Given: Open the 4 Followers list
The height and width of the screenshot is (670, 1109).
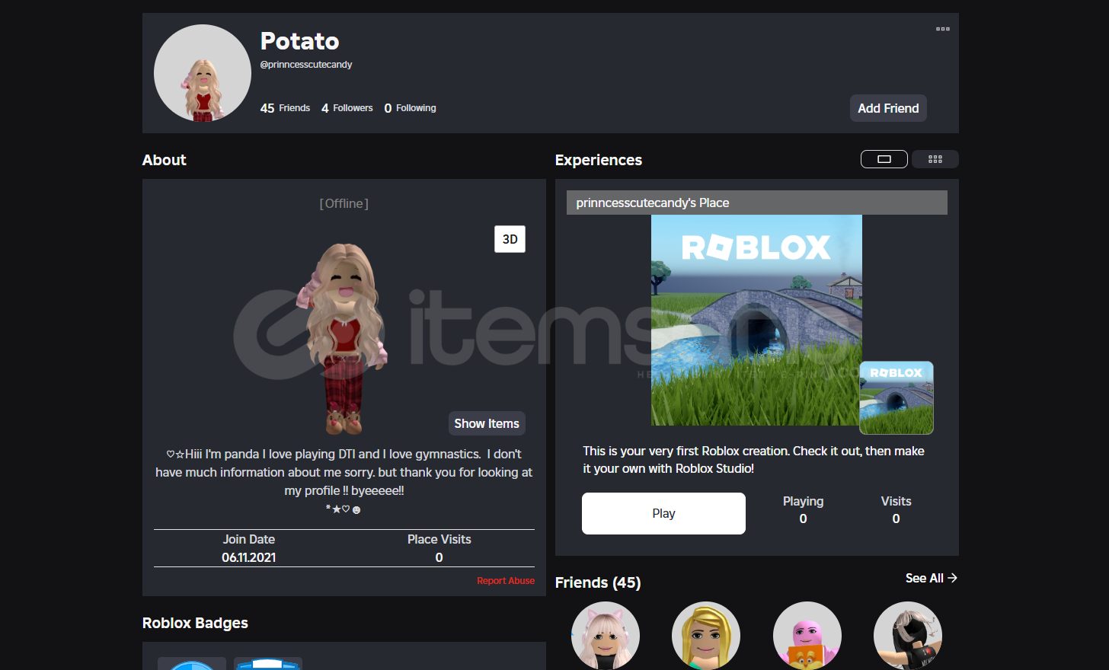Looking at the screenshot, I should (x=347, y=108).
